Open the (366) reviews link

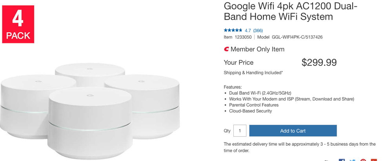click(x=258, y=30)
